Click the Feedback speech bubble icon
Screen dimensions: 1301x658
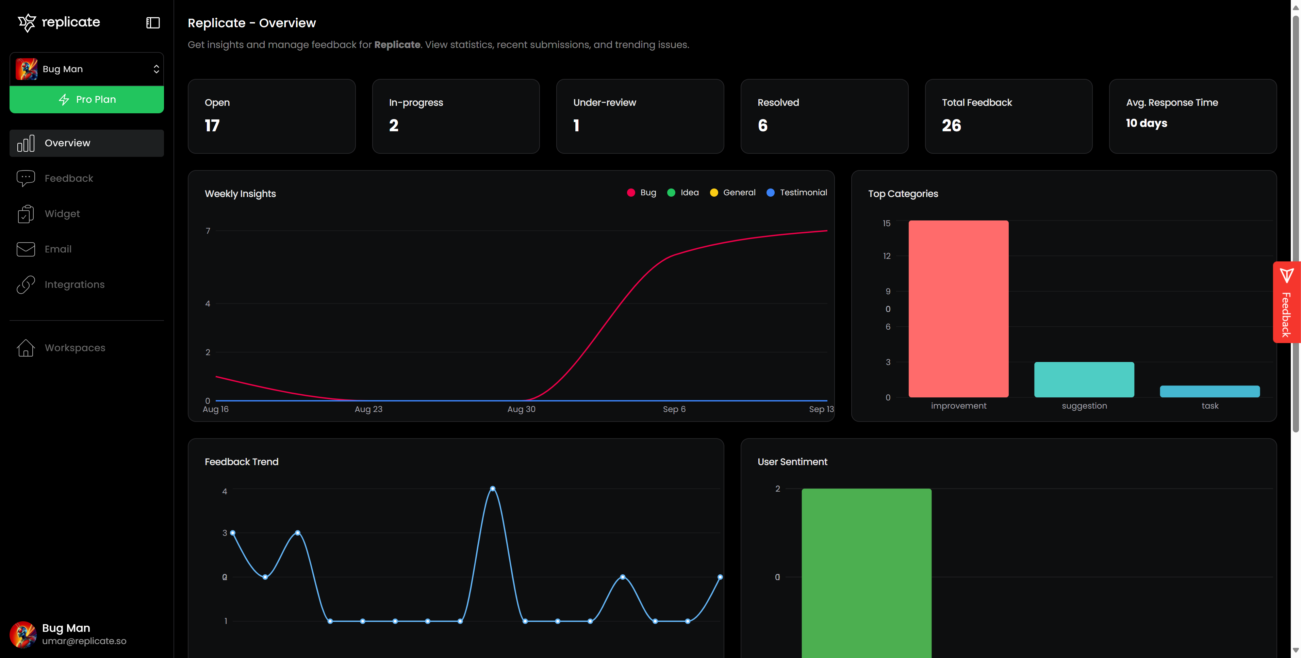26,178
